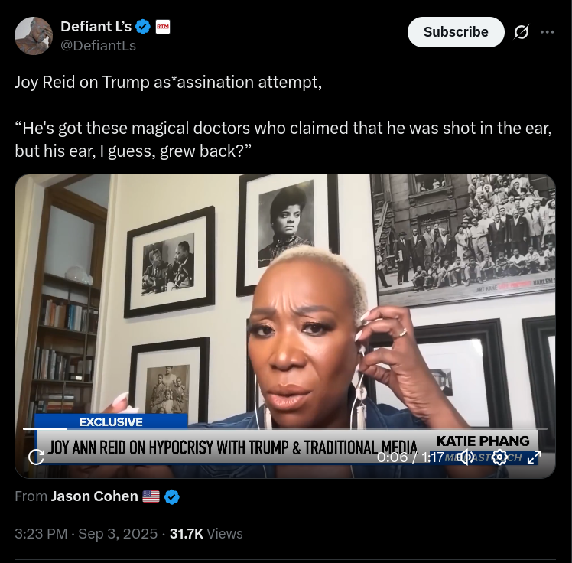Click Jason Cohen's verified checkmark badge
Image resolution: width=572 pixels, height=563 pixels.
pos(172,497)
